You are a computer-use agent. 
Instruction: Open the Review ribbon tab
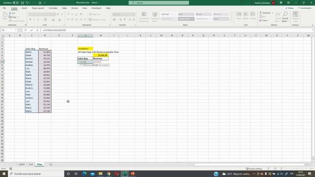pos(74,8)
